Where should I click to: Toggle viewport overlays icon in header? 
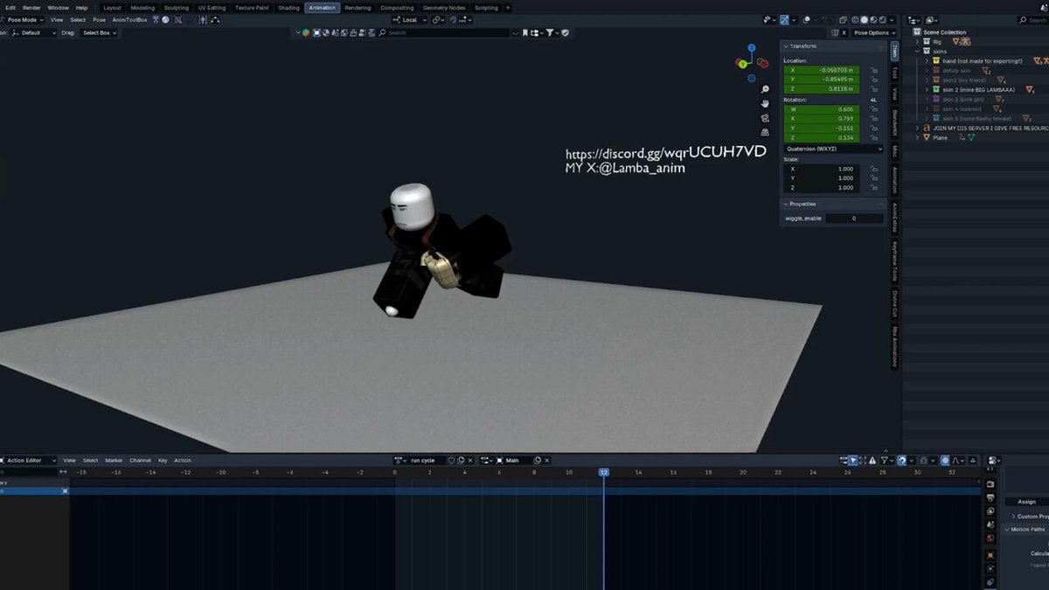pos(806,19)
